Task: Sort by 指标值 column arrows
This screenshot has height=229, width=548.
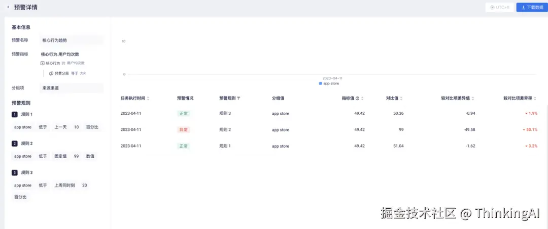Action: 362,99
